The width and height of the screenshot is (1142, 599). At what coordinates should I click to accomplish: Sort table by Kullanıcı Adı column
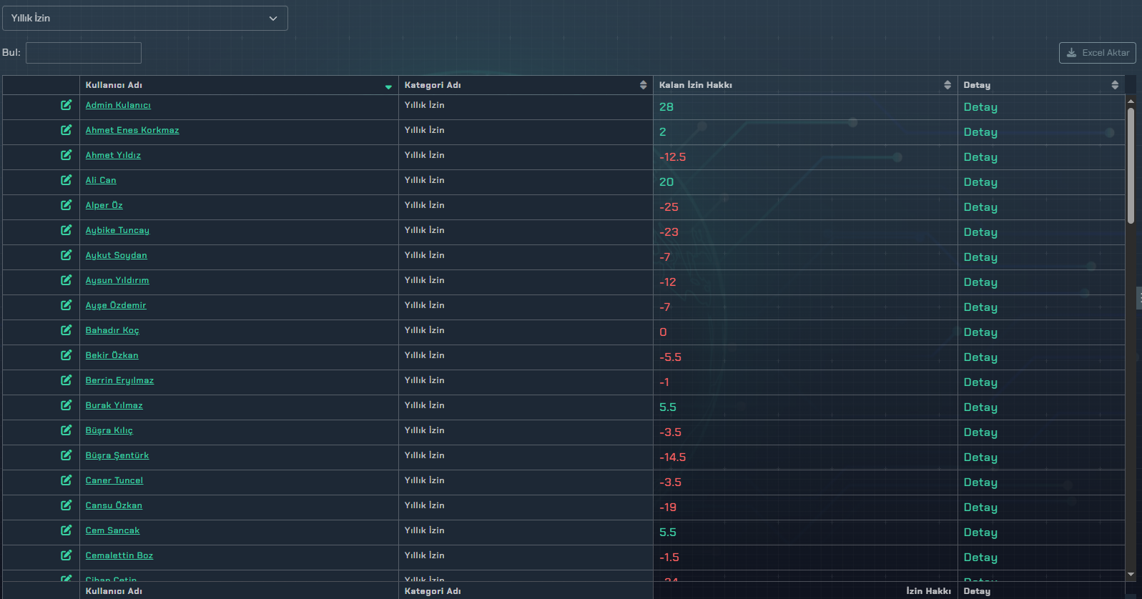(x=388, y=86)
